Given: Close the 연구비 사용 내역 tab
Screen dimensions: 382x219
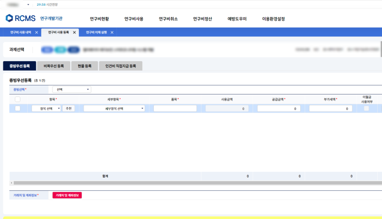Looking at the screenshot, I should (x=36, y=32).
